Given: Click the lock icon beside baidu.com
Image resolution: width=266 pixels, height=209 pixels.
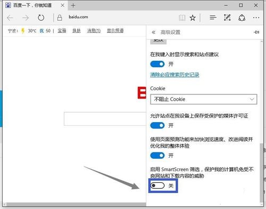Looking at the screenshot, I should [60, 18].
